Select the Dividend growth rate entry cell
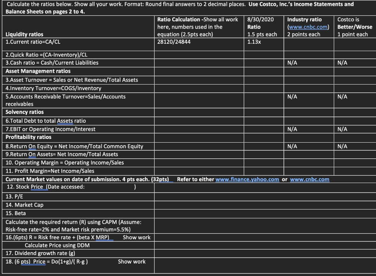376x276 pixels. click(264, 253)
